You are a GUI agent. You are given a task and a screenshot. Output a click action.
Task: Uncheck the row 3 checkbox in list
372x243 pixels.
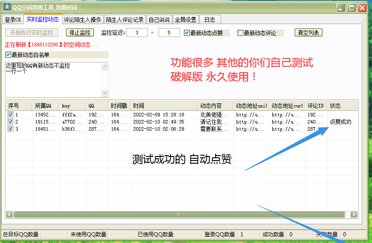tap(10, 129)
